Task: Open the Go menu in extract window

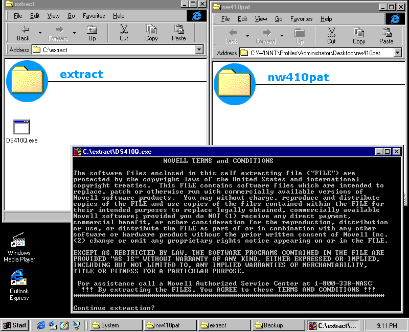Action: (x=71, y=16)
